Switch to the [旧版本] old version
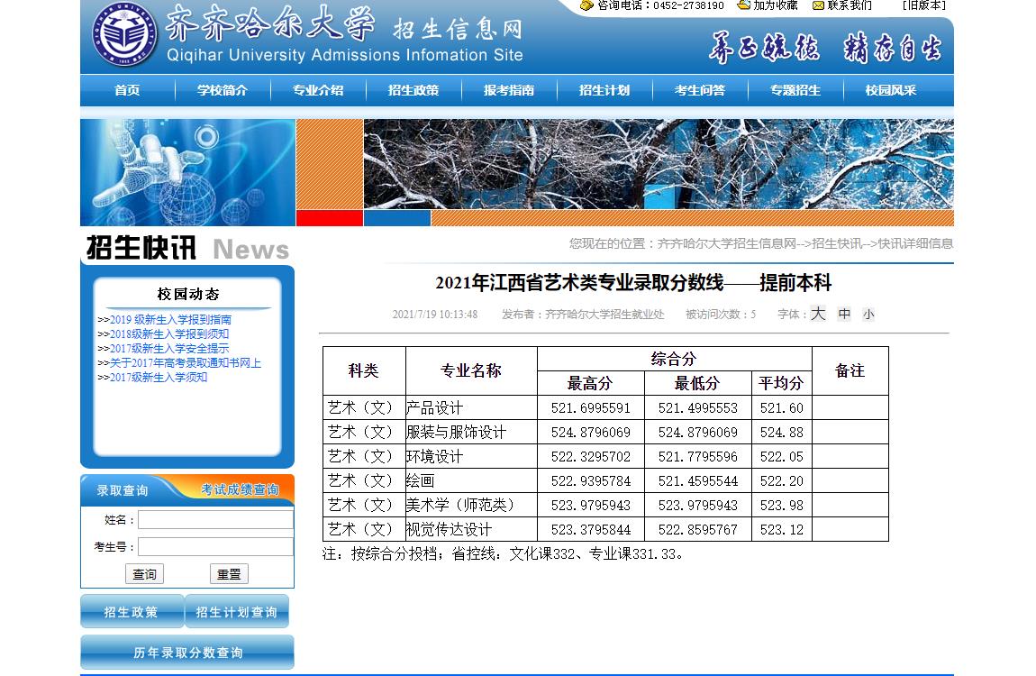This screenshot has height=676, width=1036. [x=923, y=5]
